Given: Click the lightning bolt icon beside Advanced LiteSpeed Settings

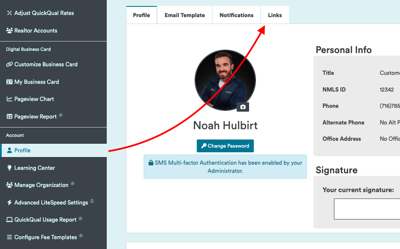Looking at the screenshot, I should tap(9, 203).
